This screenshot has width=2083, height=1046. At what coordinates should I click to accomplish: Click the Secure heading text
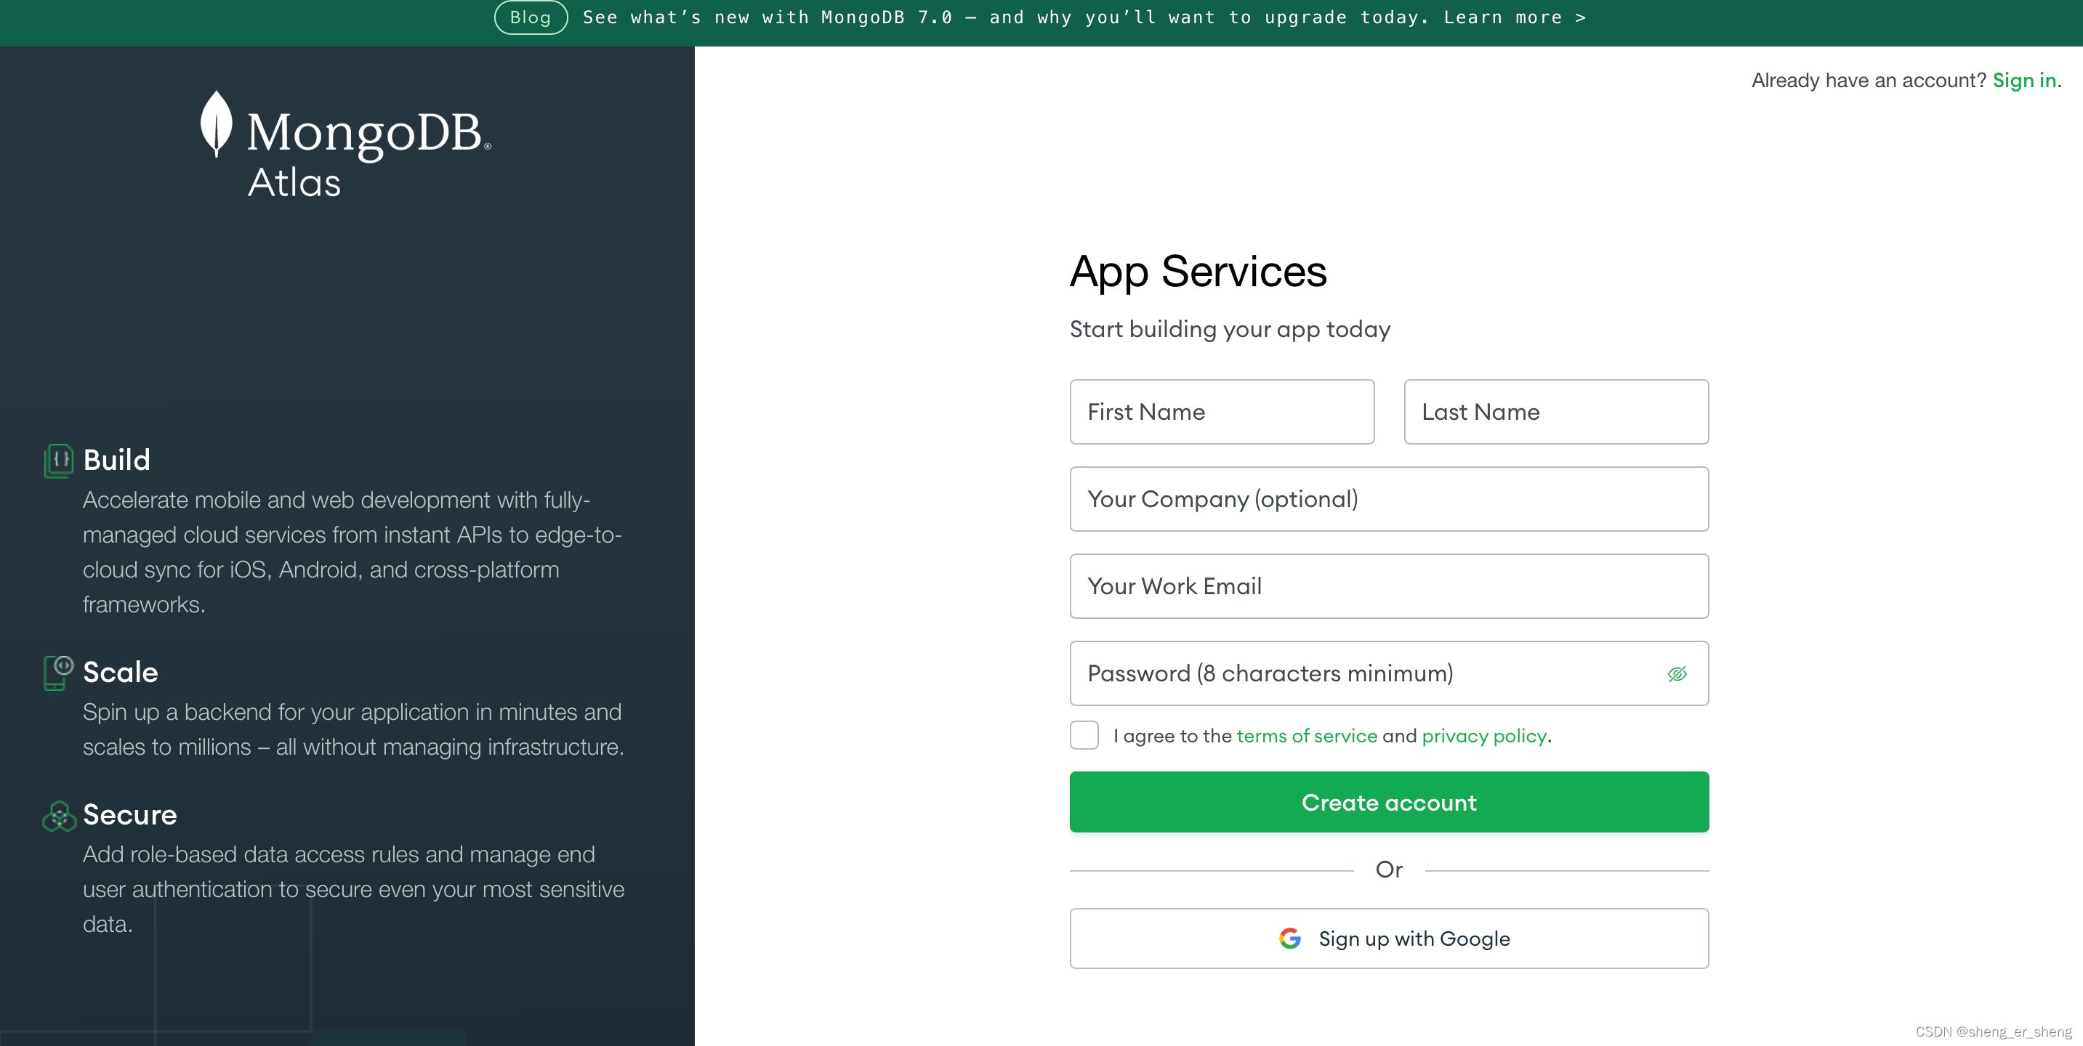(x=129, y=814)
